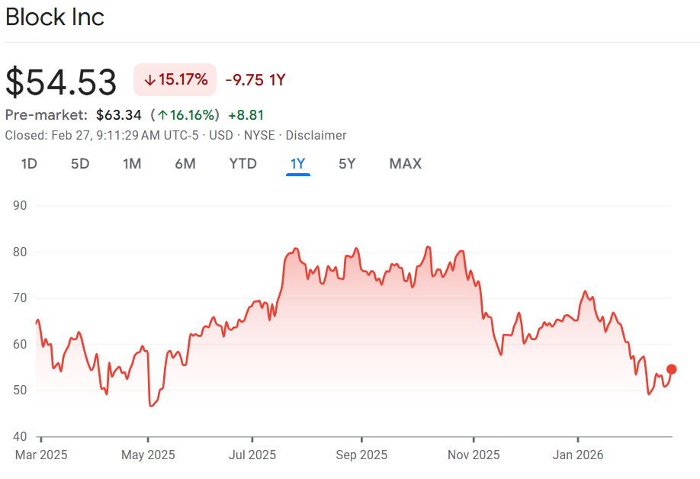Open the 6M chart view
The height and width of the screenshot is (479, 700).
pyautogui.click(x=185, y=164)
